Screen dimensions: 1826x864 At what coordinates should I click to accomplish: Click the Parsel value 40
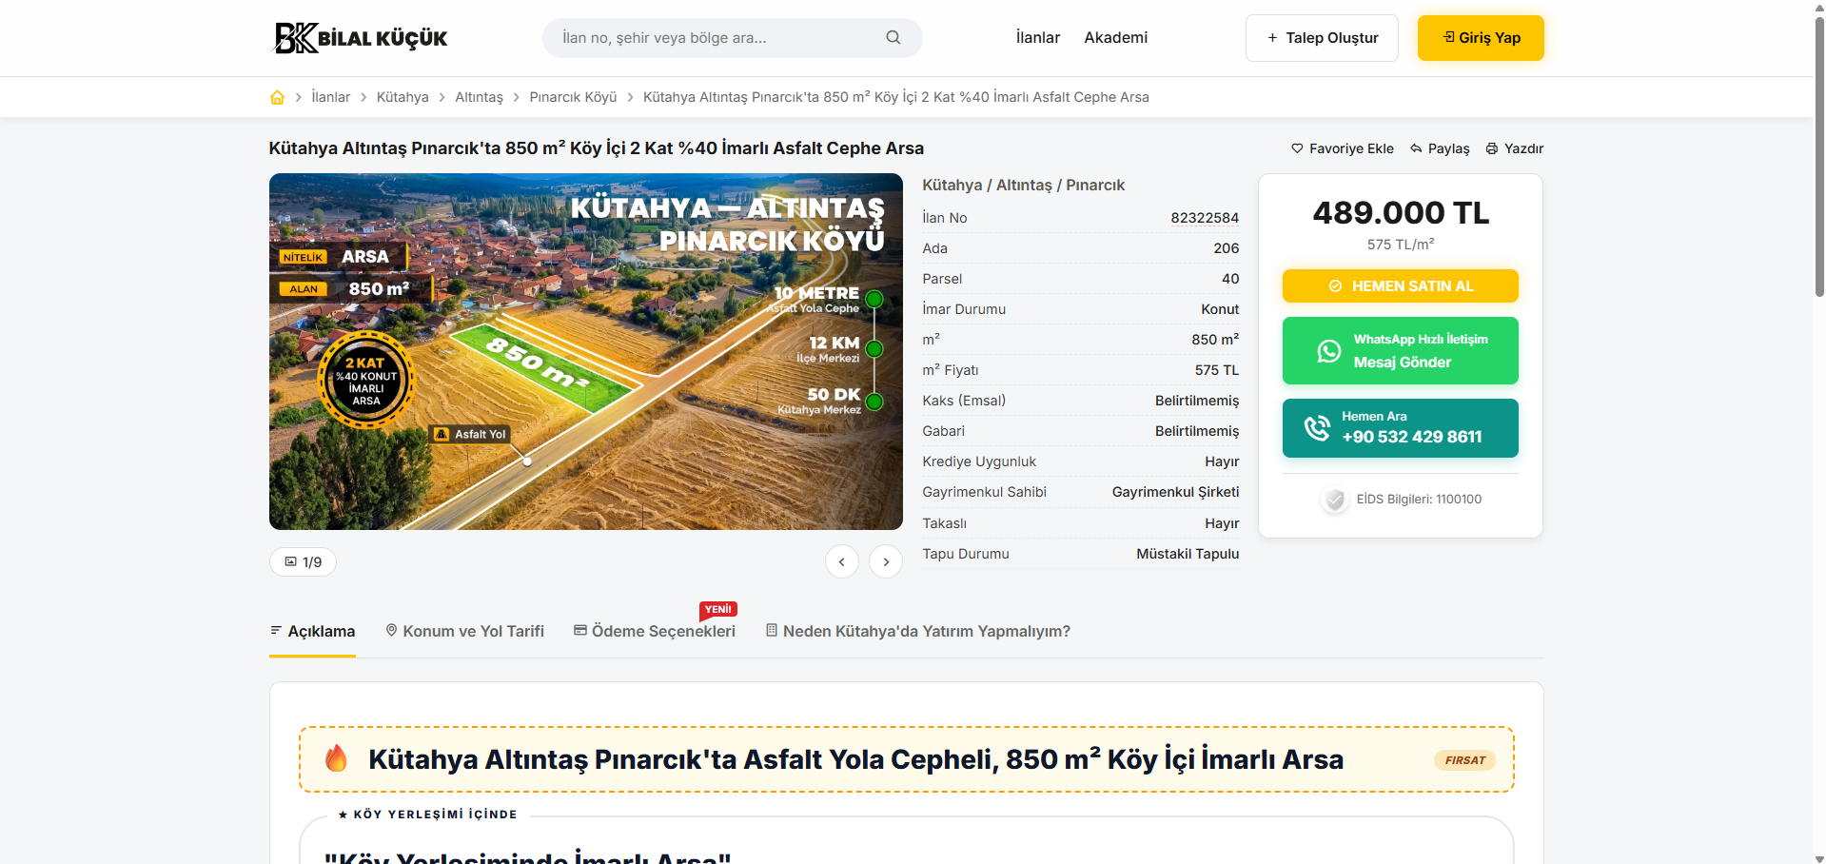[x=1230, y=279]
